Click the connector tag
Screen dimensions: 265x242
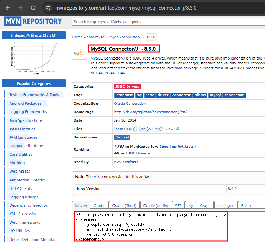coord(181,95)
